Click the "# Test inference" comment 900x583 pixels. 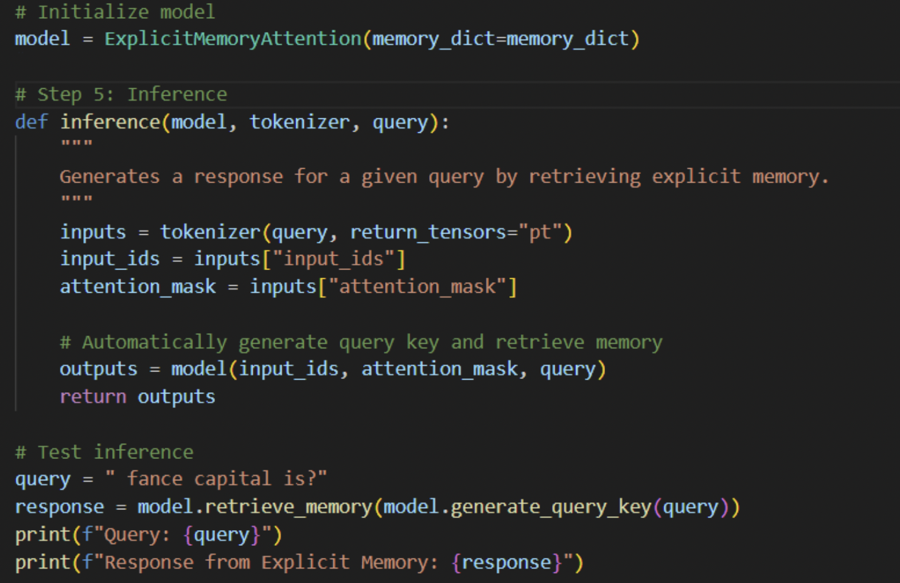104,452
